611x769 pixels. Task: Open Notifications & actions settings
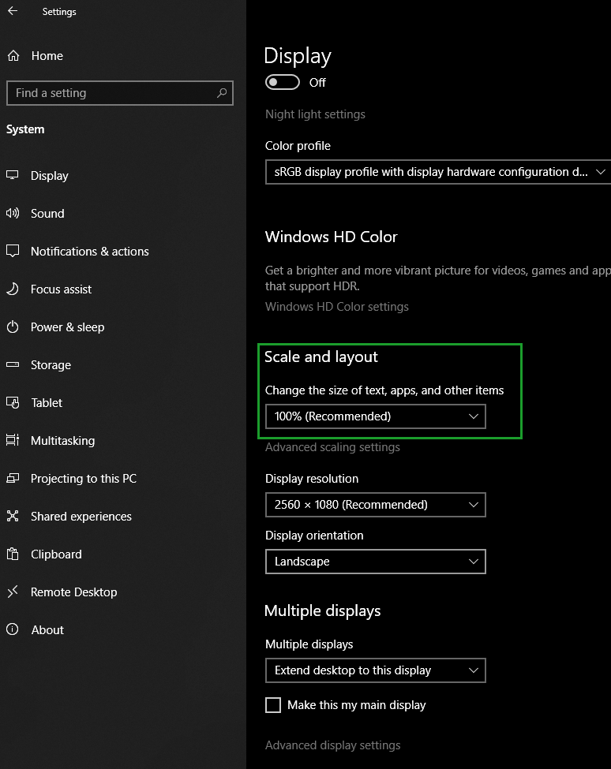[x=89, y=252]
